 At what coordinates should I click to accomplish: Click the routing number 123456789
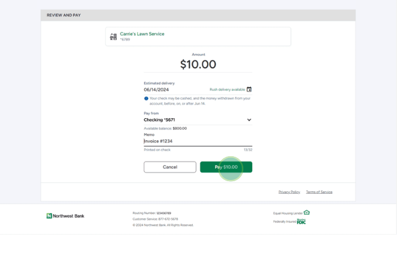point(164,213)
